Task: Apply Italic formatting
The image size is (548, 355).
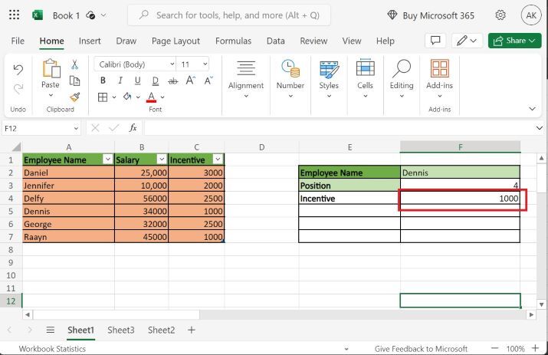Action: tap(120, 81)
